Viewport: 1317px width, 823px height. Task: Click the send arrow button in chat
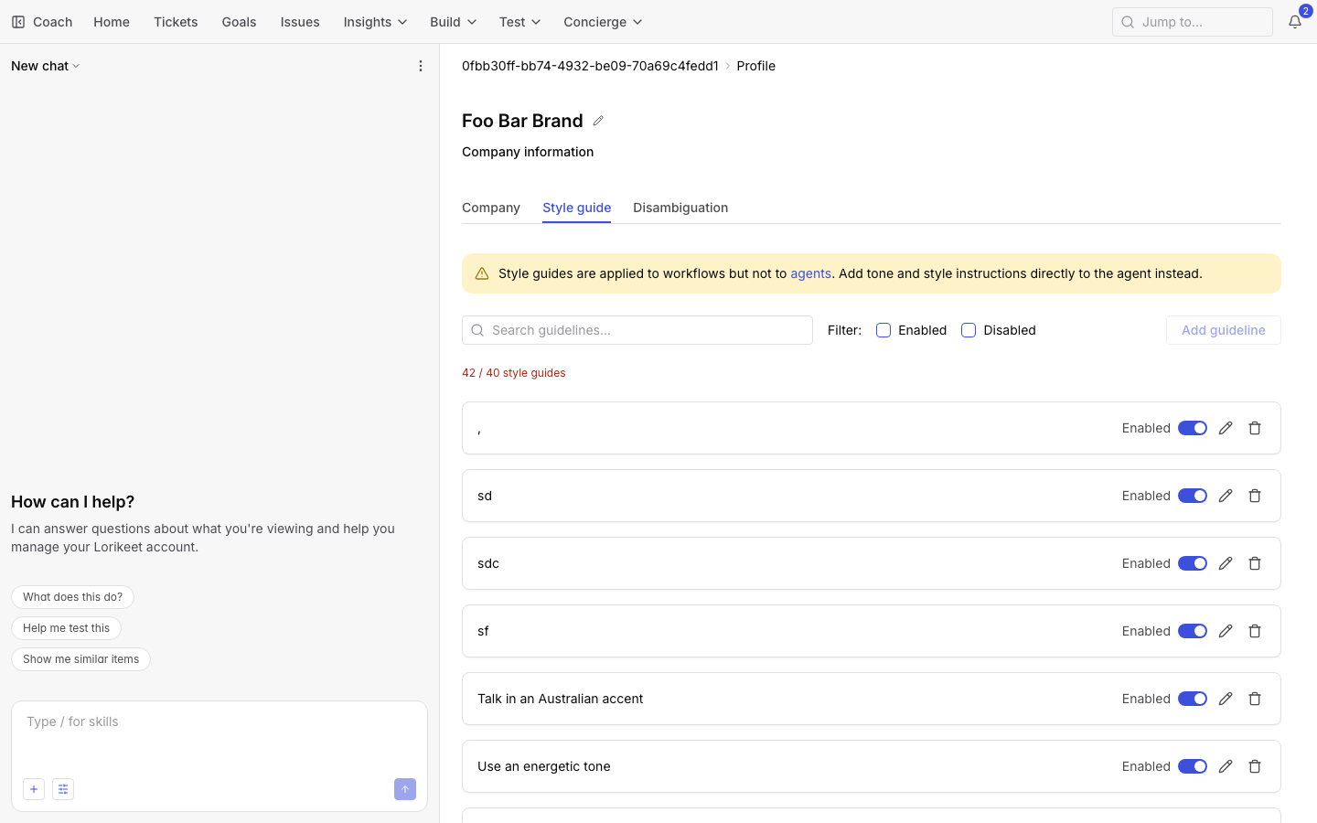coord(405,789)
